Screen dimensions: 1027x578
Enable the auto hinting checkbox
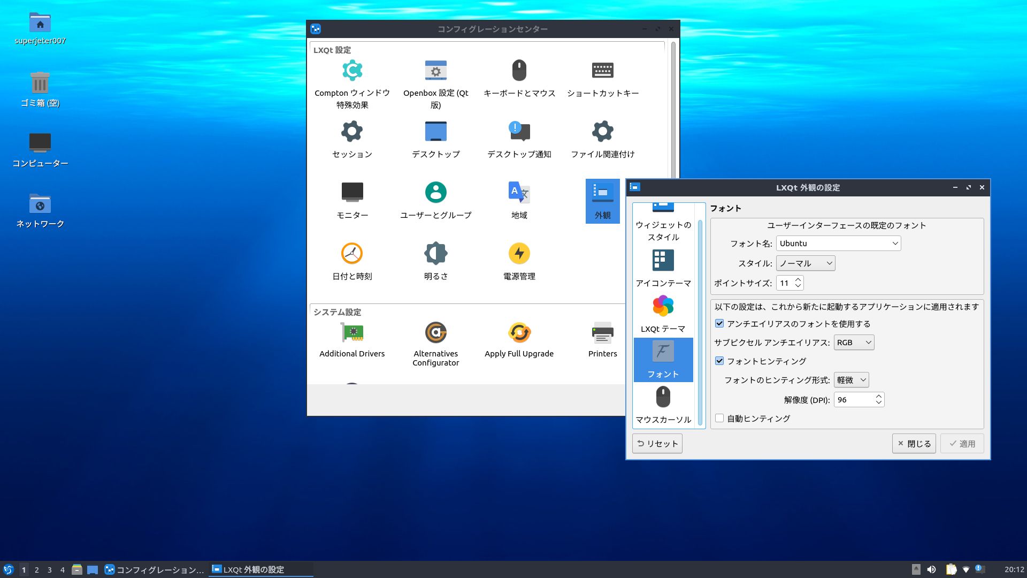(719, 419)
